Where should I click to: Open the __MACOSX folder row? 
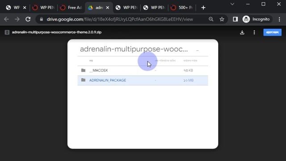tap(143, 70)
